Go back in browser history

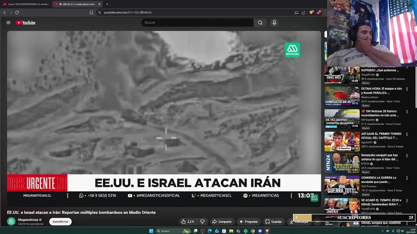click(x=5, y=12)
